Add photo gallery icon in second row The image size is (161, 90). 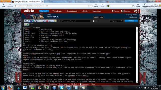25,24
